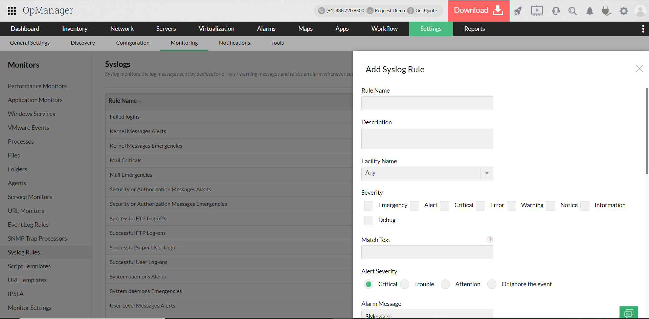The width and height of the screenshot is (649, 319).
Task: Open the Mail Criticals rule
Action: pyautogui.click(x=126, y=161)
